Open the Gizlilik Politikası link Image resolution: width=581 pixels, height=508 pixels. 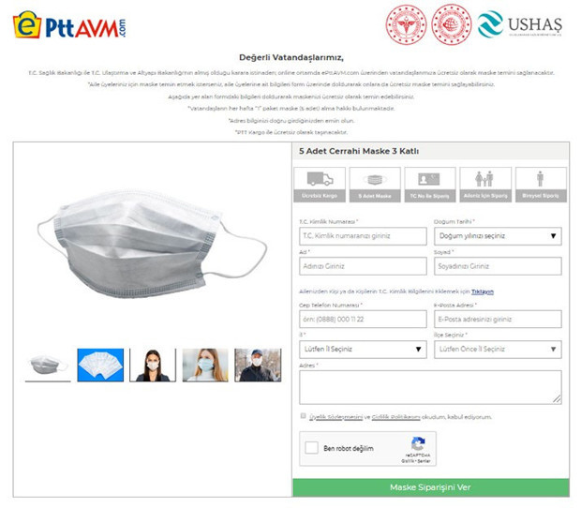[x=395, y=417]
